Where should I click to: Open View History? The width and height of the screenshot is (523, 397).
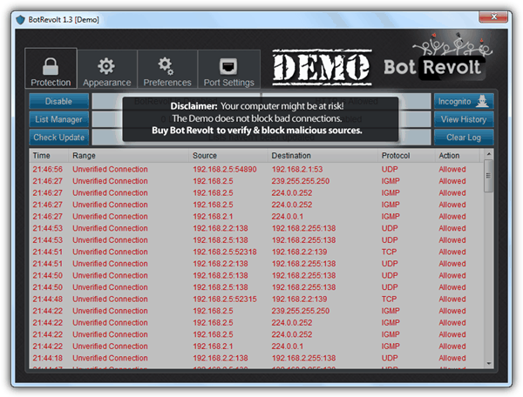[464, 119]
